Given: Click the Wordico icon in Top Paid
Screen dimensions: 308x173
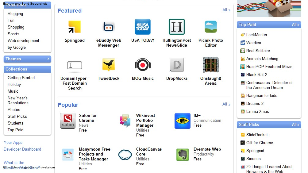Looking at the screenshot, I should click(243, 43).
